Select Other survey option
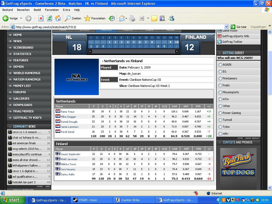The width and height of the screenshot is (272, 204). (220, 106)
